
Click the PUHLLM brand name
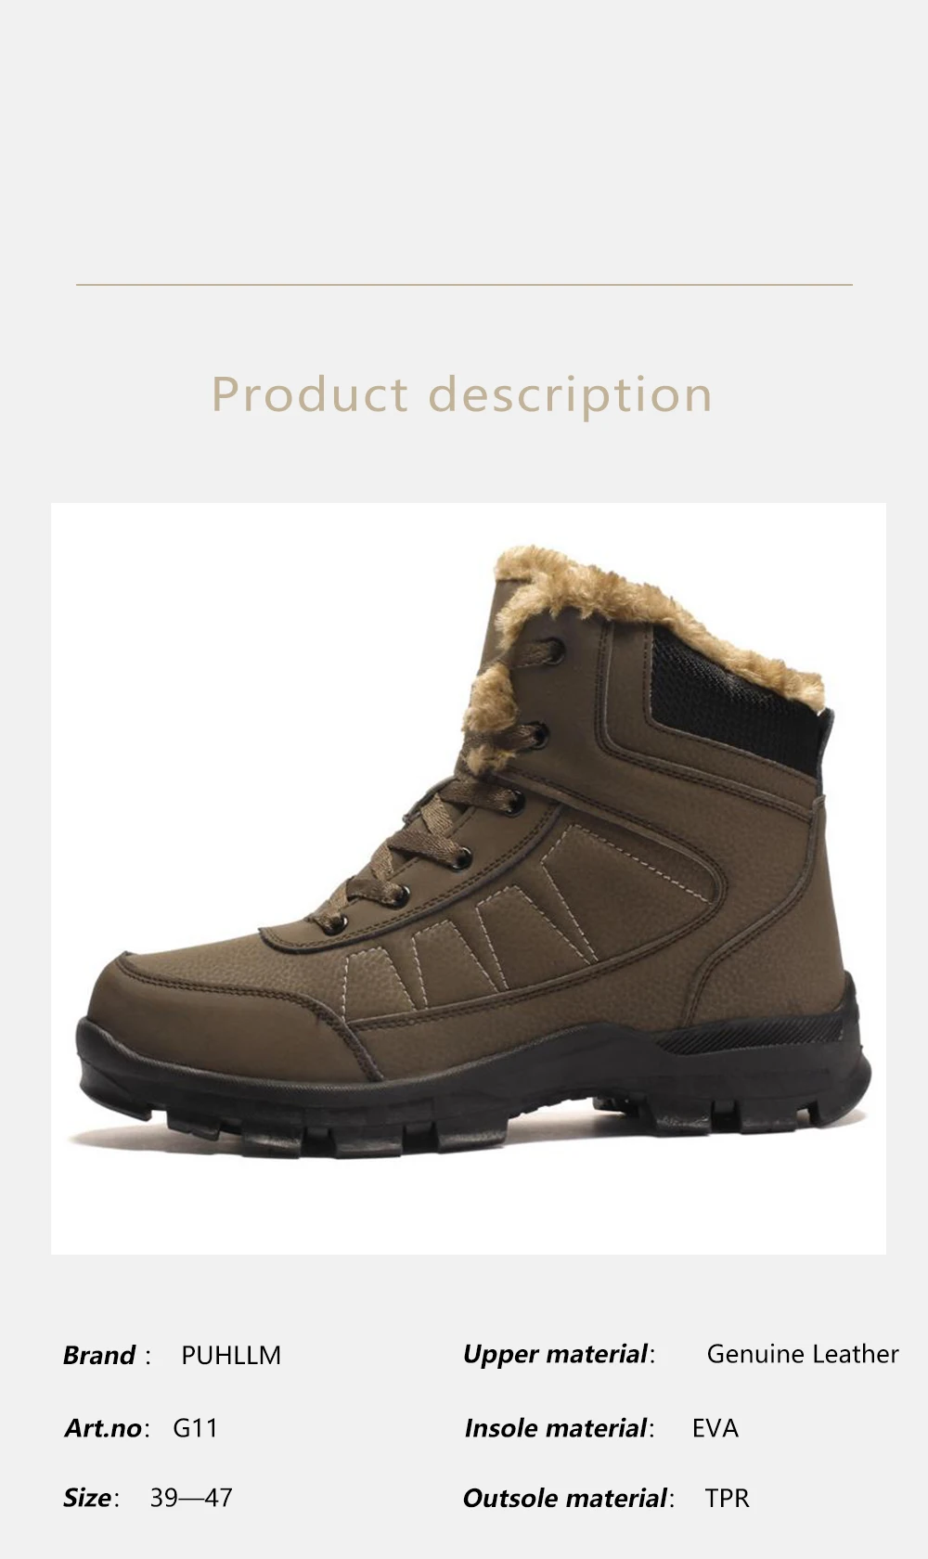231,1356
